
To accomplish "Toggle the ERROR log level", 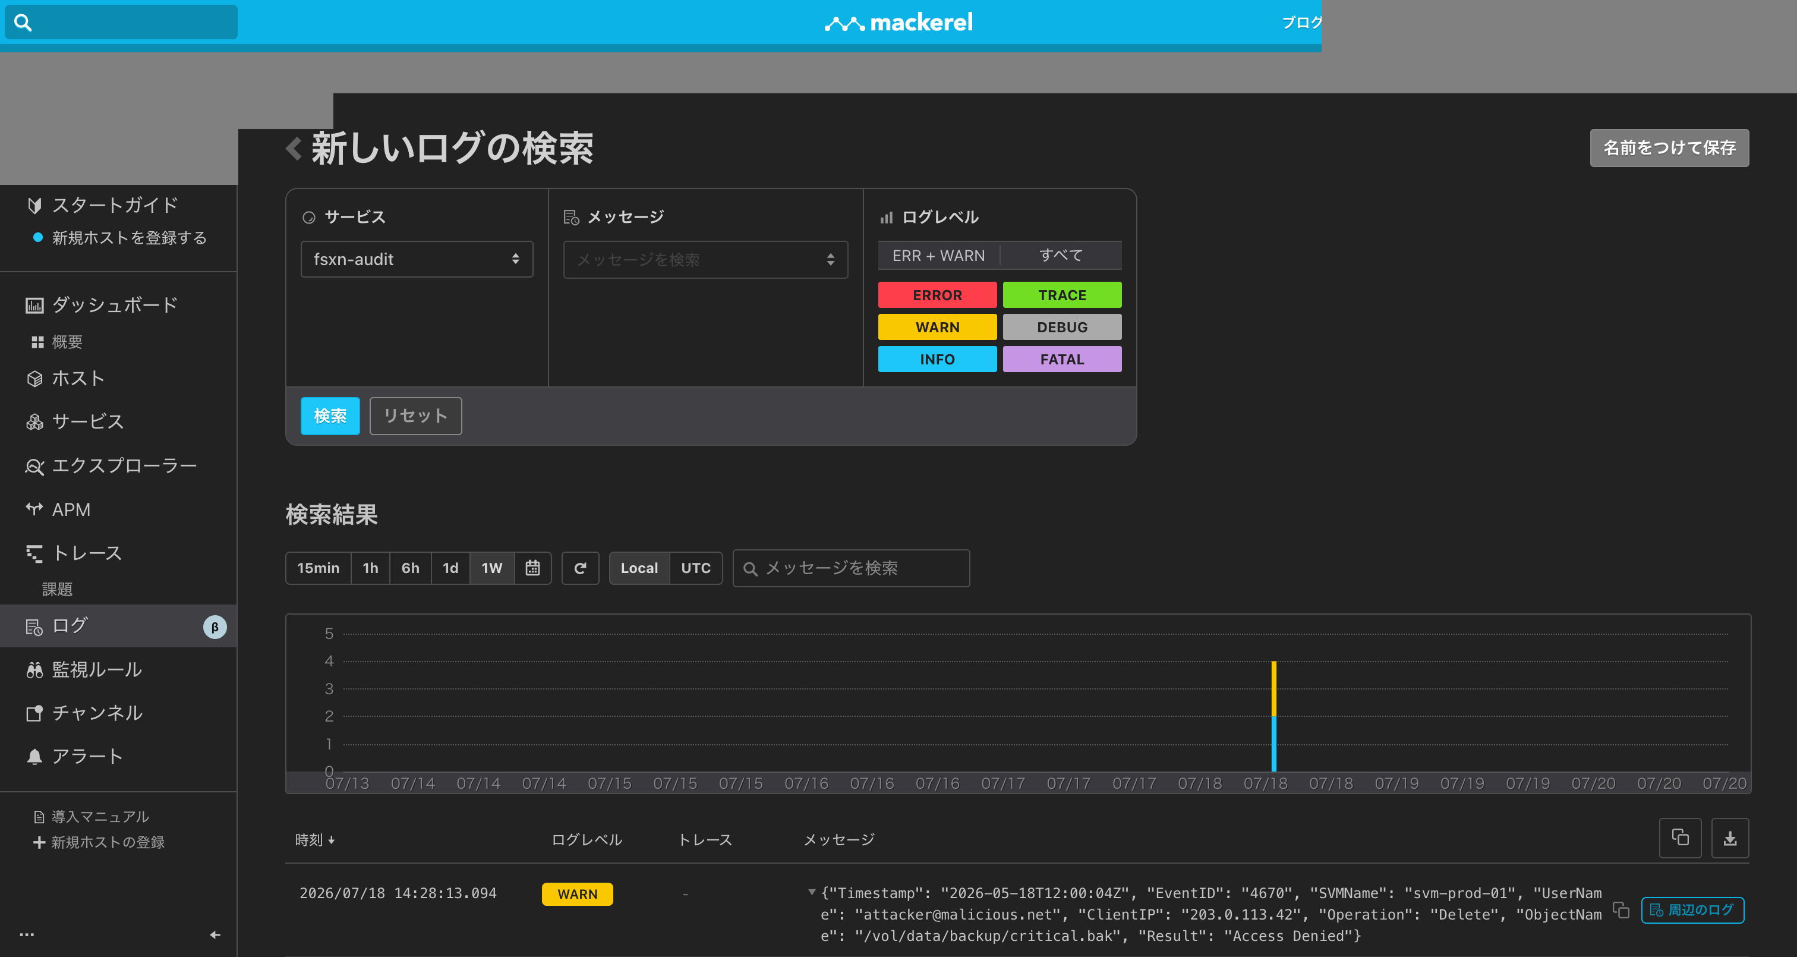I will (x=937, y=295).
